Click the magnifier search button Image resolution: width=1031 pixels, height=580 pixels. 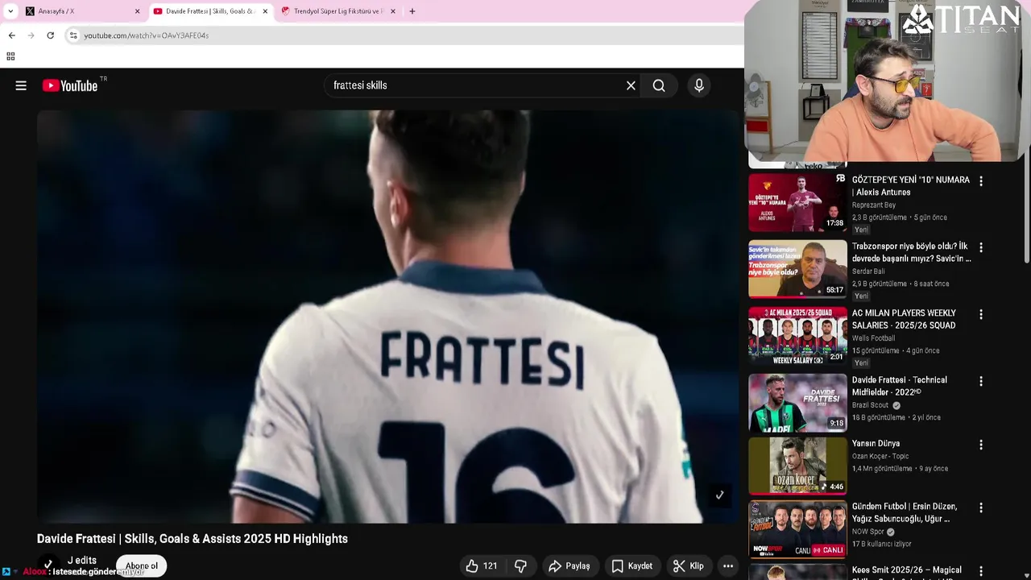point(659,85)
